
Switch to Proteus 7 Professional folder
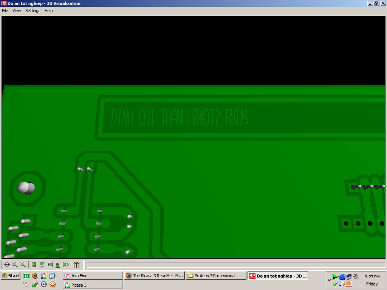pyautogui.click(x=216, y=276)
